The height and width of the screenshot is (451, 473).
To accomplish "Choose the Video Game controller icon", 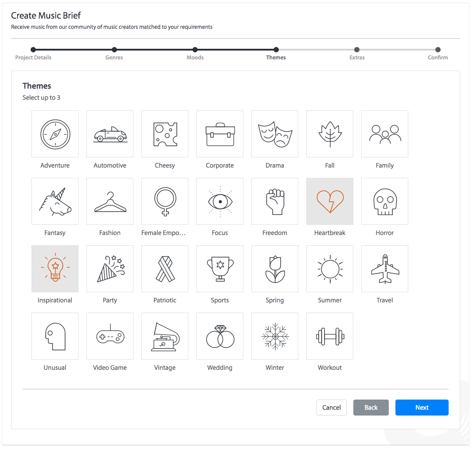I will (x=110, y=336).
